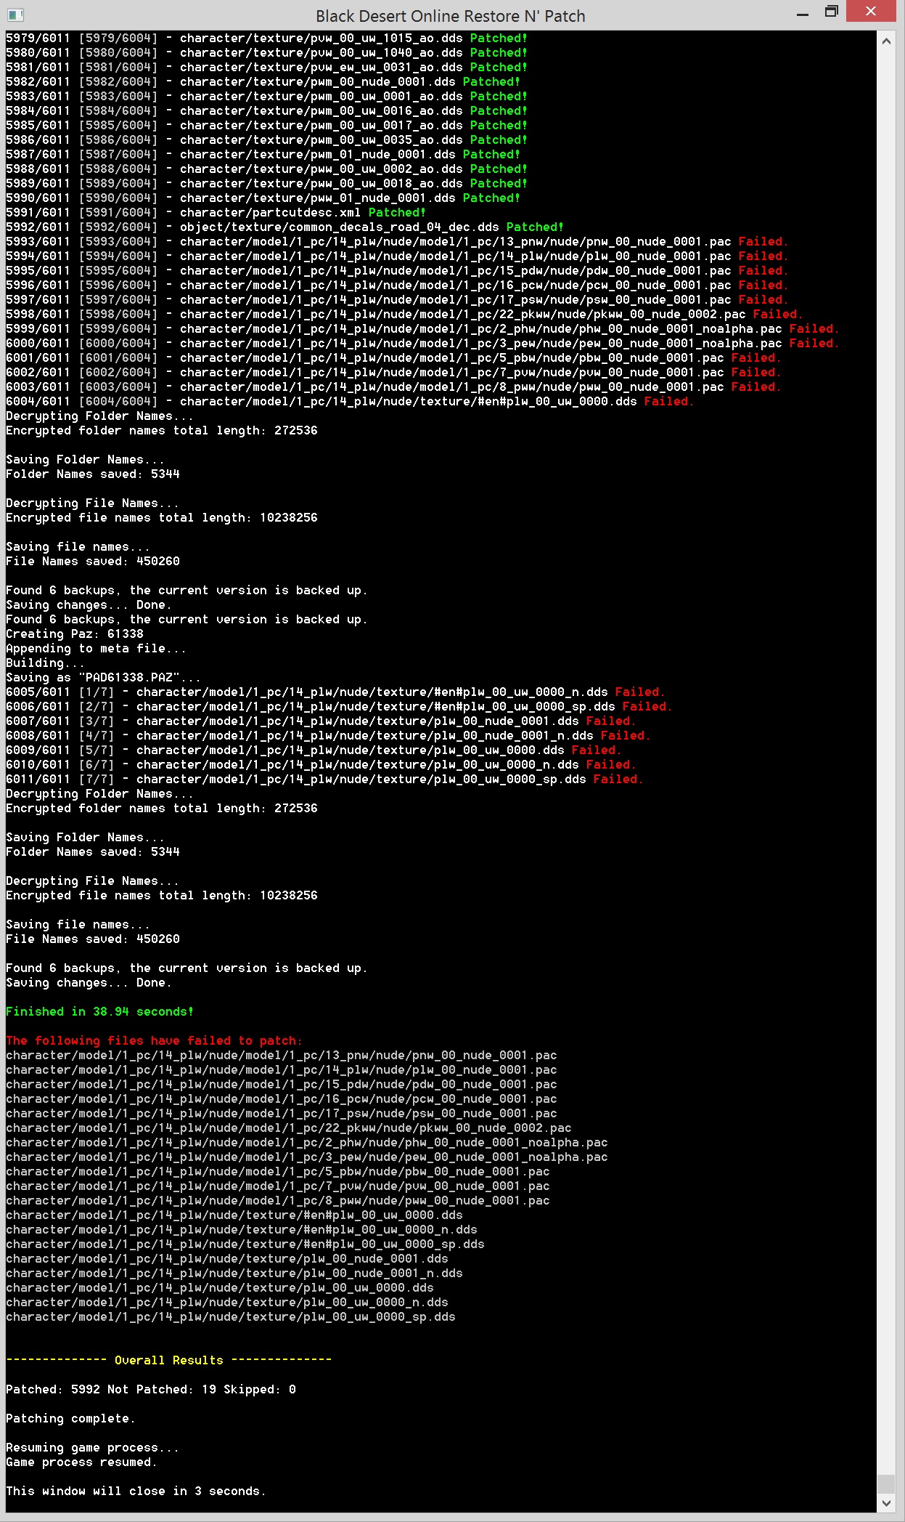Click the vertical scrollbar thumb

tap(886, 1483)
